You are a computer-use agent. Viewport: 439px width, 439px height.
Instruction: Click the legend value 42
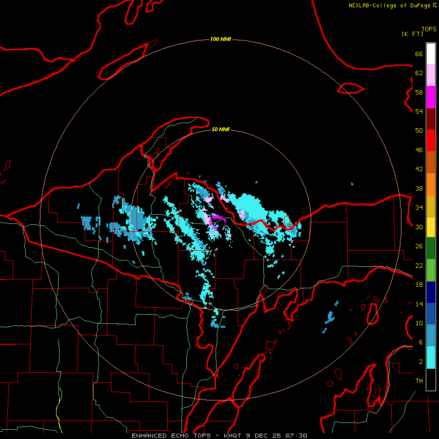419,169
